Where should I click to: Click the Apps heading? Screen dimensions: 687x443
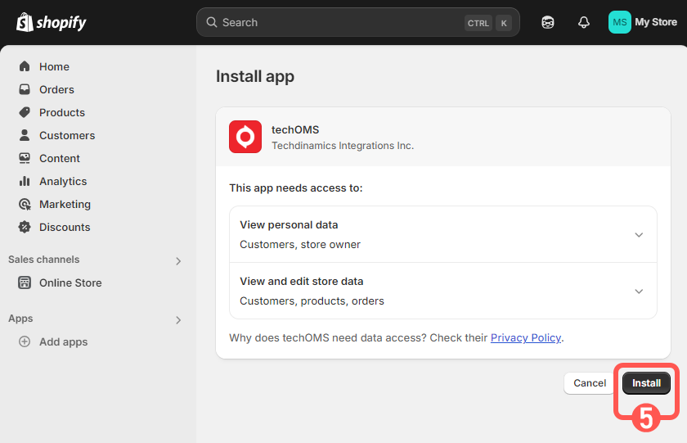click(x=20, y=319)
